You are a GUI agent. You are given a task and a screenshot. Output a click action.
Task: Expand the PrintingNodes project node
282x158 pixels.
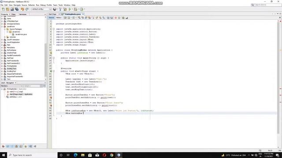(x=2, y=66)
